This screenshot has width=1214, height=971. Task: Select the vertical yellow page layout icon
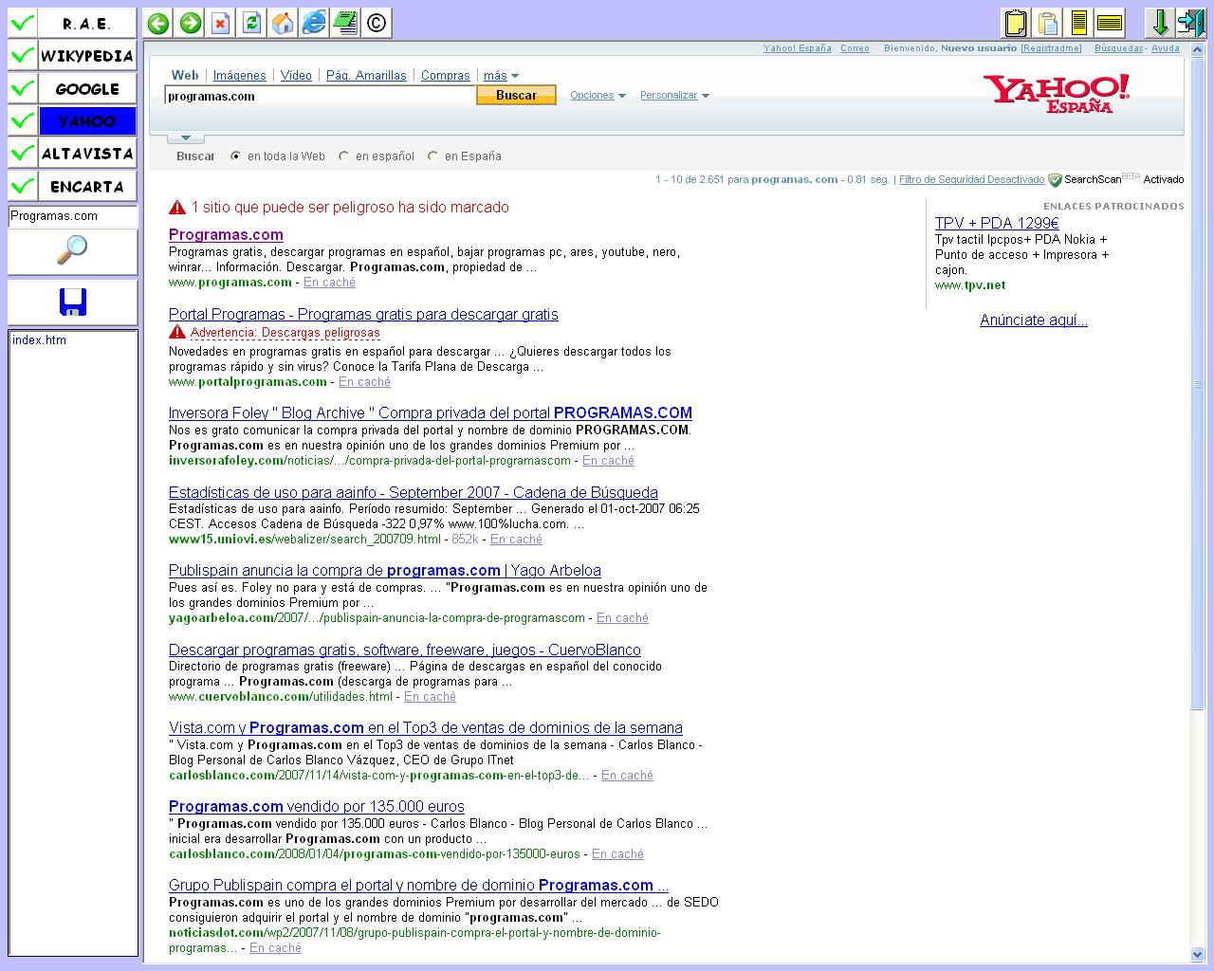pos(1079,23)
